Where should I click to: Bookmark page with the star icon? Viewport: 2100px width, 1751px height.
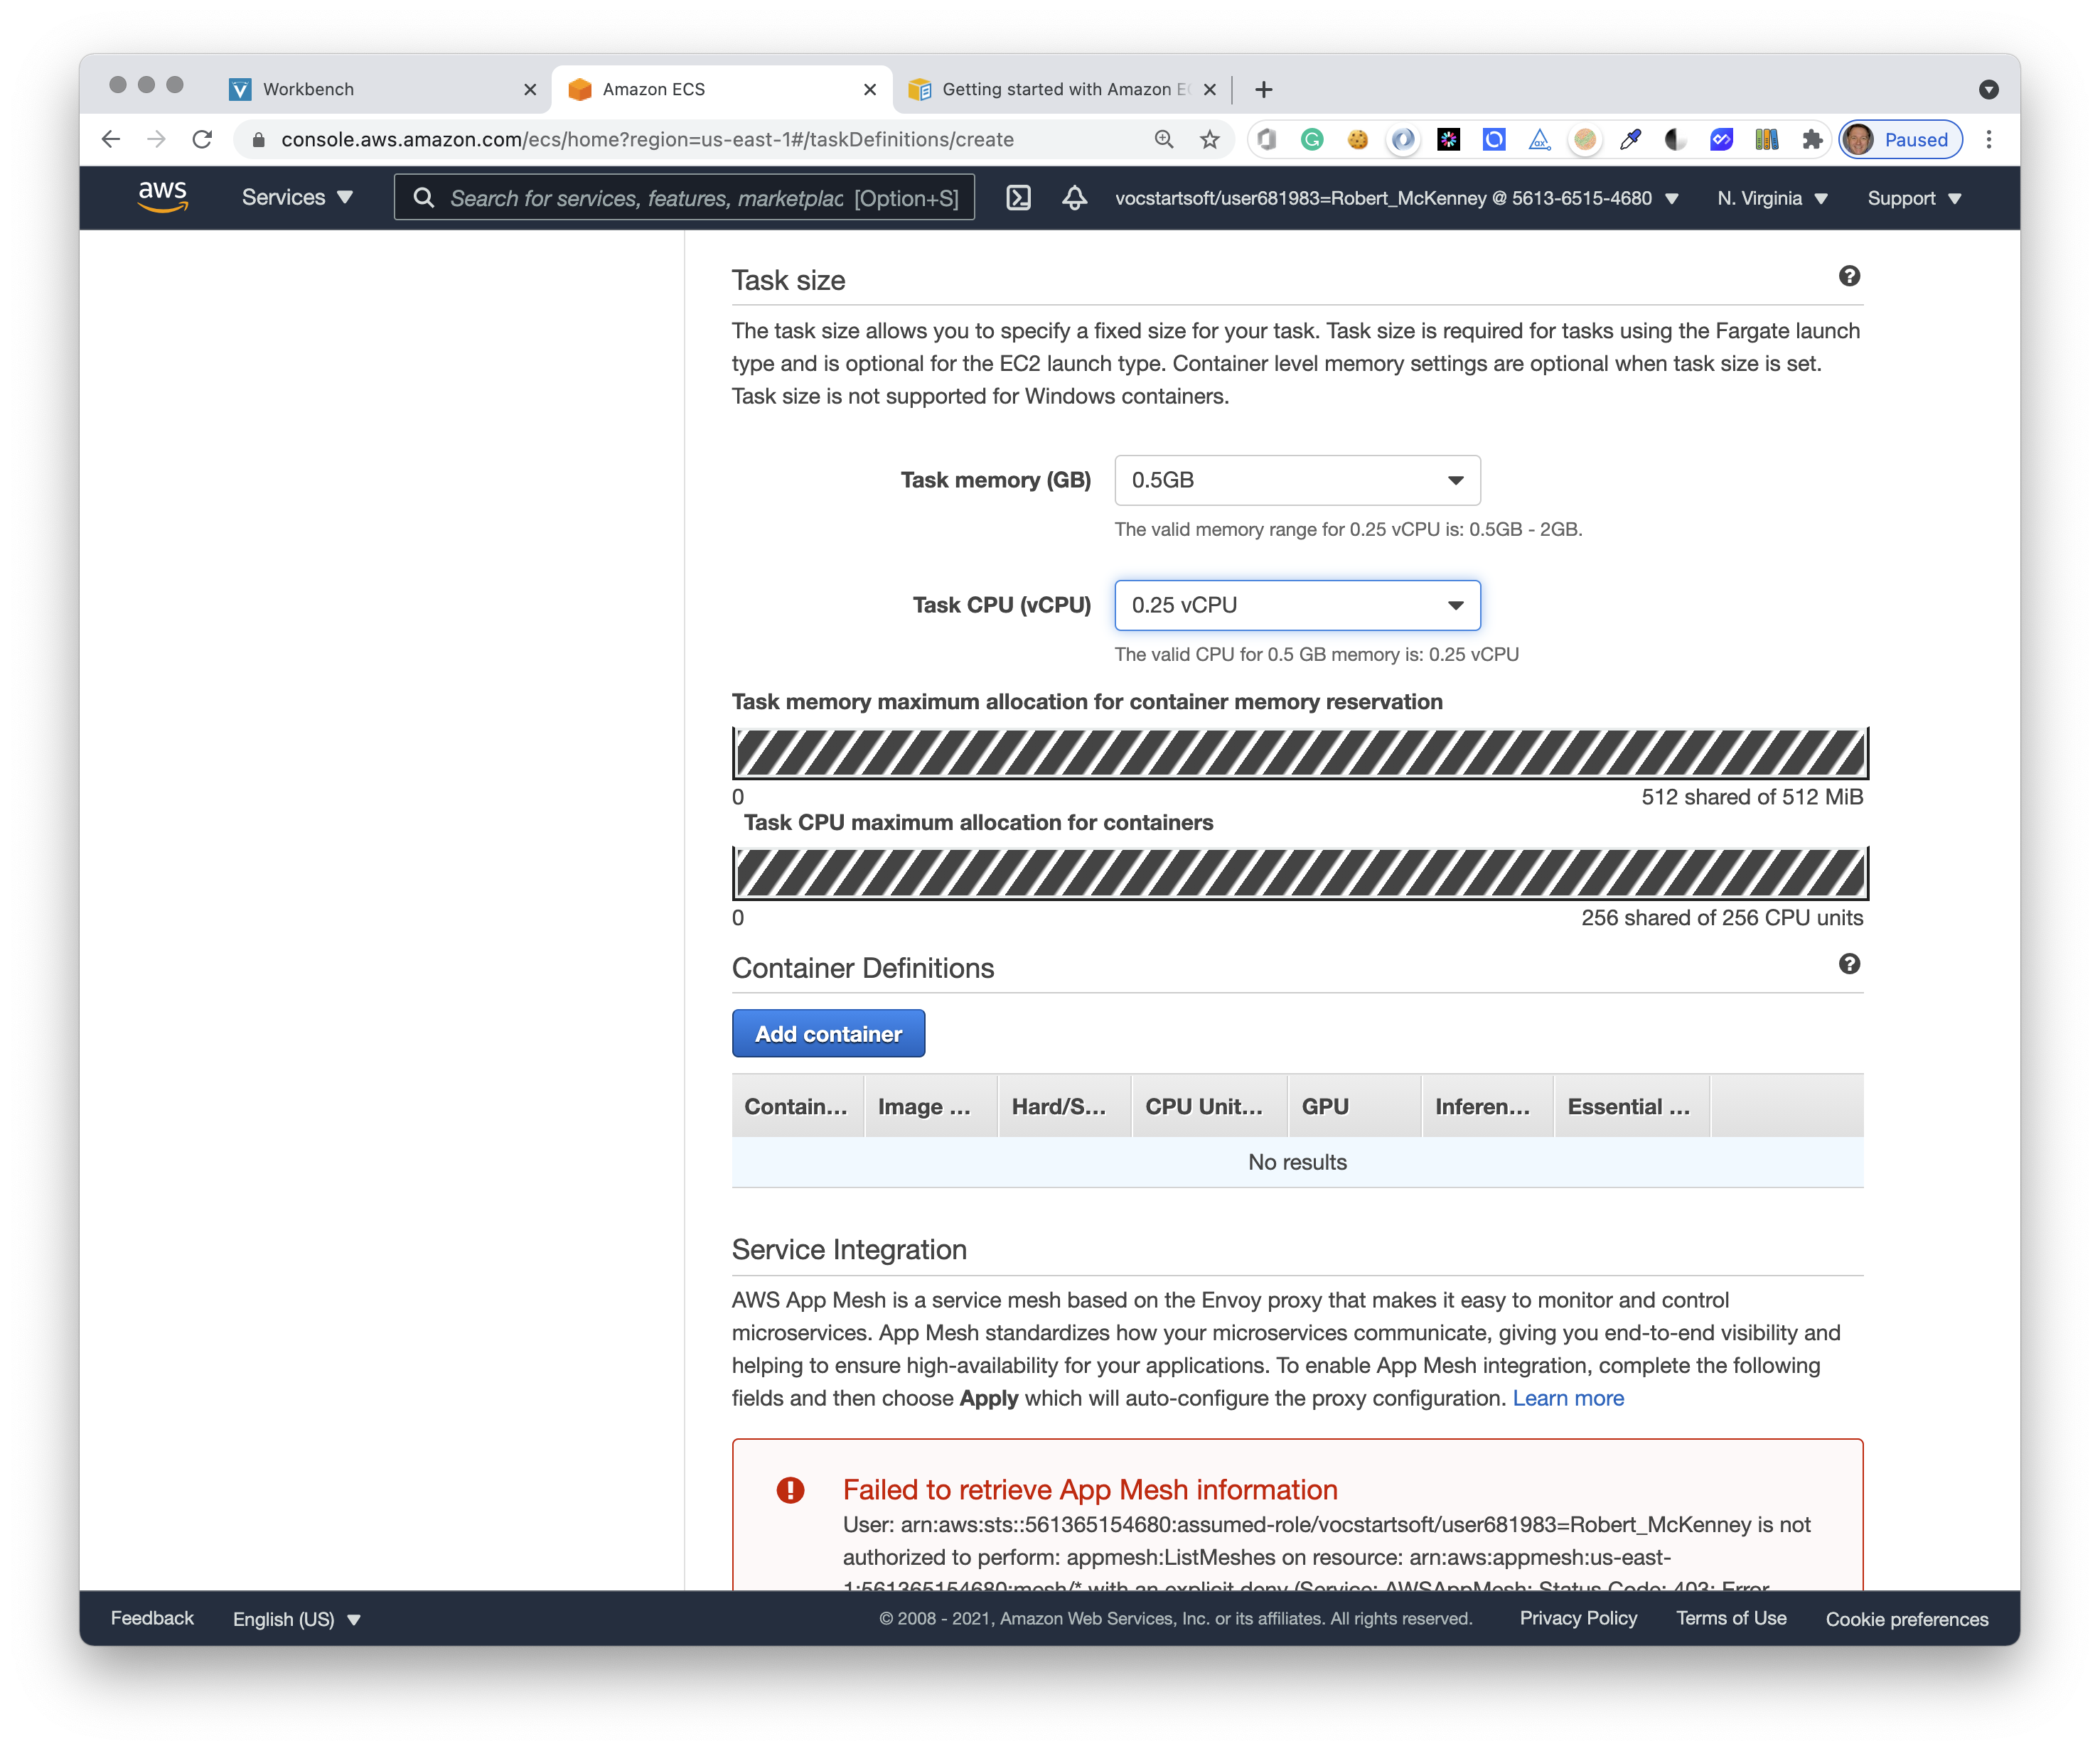pos(1210,140)
